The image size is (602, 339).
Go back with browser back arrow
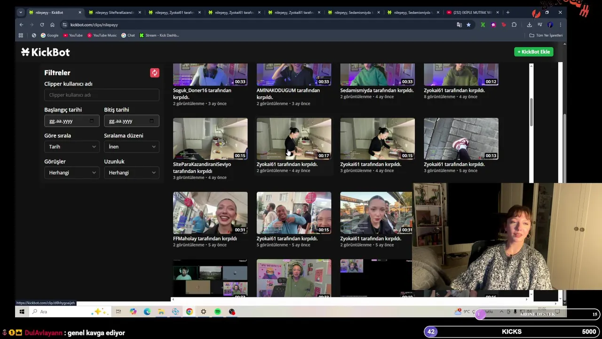pyautogui.click(x=21, y=24)
